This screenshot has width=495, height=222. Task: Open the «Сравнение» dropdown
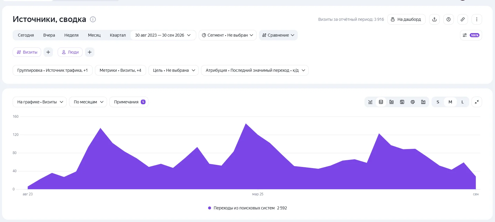click(278, 35)
